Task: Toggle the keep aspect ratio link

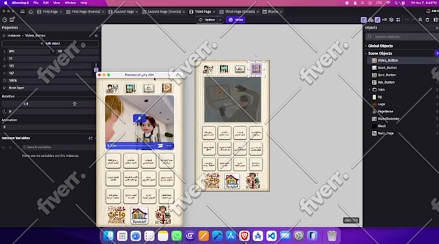Action: point(96,70)
